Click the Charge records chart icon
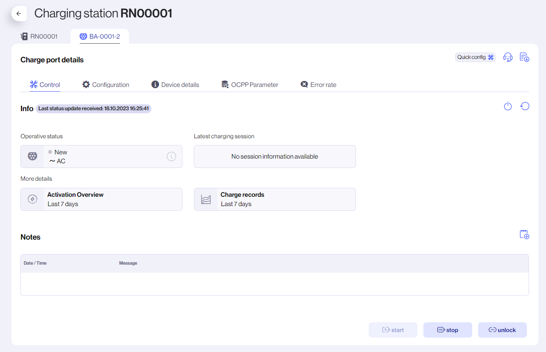This screenshot has height=352, width=546. click(x=206, y=199)
